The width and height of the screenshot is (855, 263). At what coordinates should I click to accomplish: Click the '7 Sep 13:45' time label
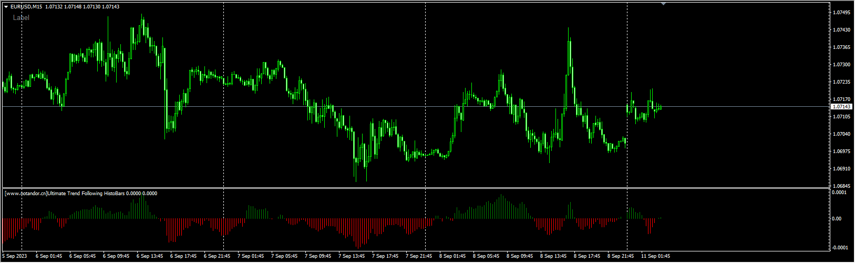click(352, 256)
